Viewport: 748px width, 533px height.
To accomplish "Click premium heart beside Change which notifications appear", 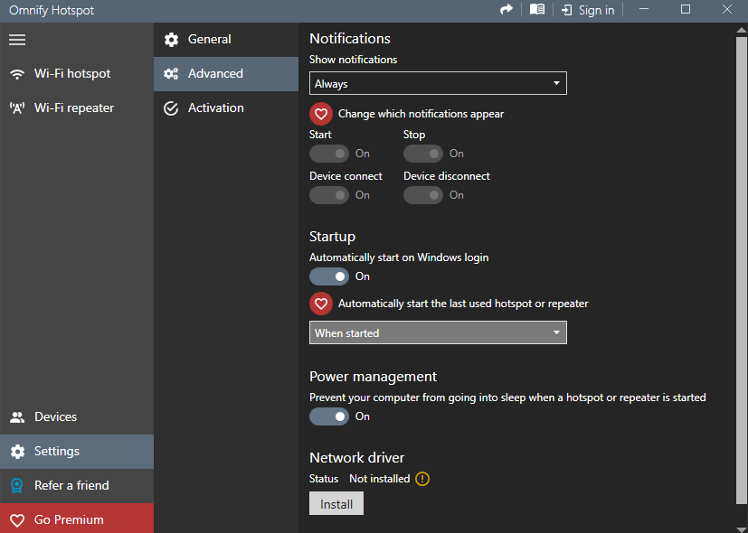I will [321, 114].
